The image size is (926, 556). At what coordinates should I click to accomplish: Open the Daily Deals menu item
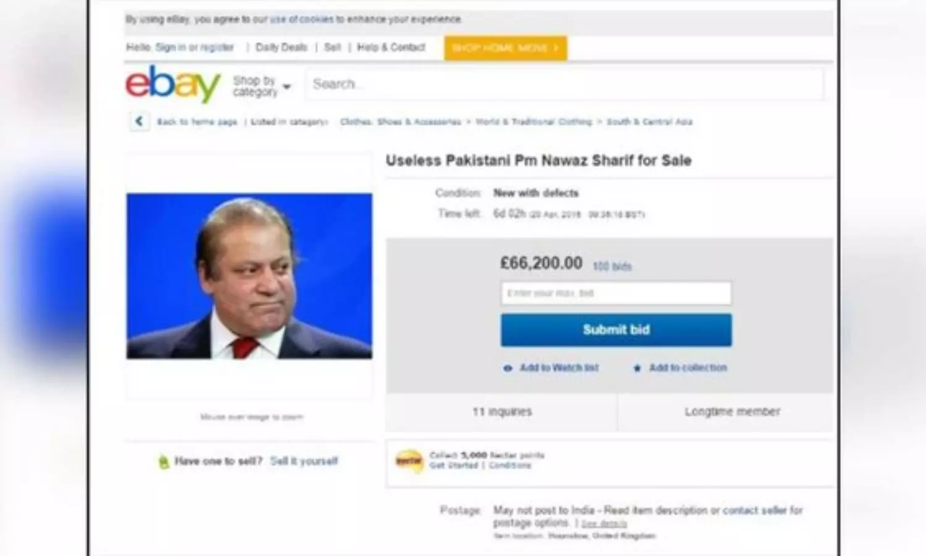point(281,48)
